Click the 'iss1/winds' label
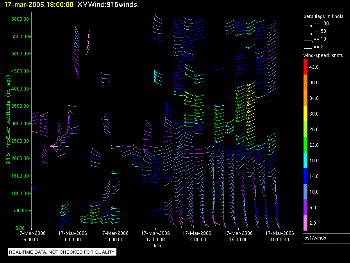 pyautogui.click(x=315, y=238)
